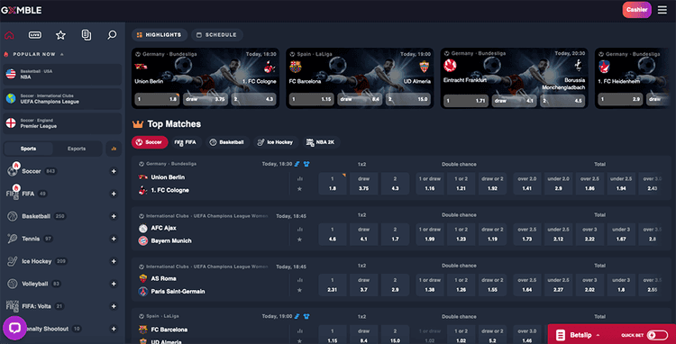This screenshot has width=676, height=344.
Task: Favorite the AS Roma vs PSG match
Action: [299, 290]
